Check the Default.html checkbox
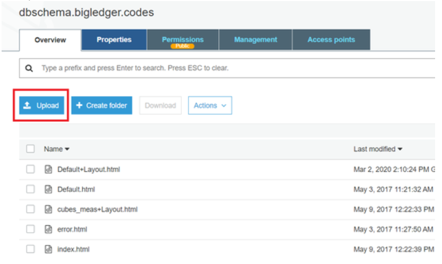The width and height of the screenshot is (442, 264). tap(30, 189)
